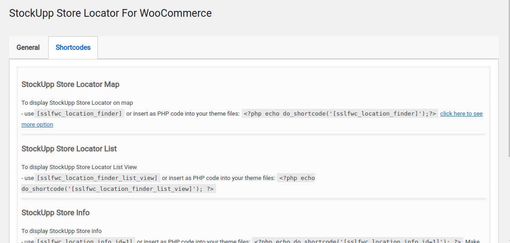Click the divider line below the List section
510x243 pixels.
coord(253,199)
